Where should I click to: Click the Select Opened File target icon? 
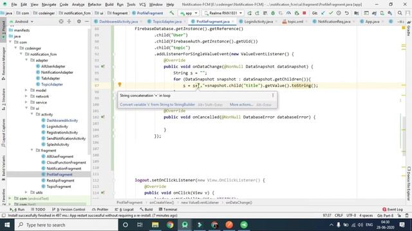[61, 21]
